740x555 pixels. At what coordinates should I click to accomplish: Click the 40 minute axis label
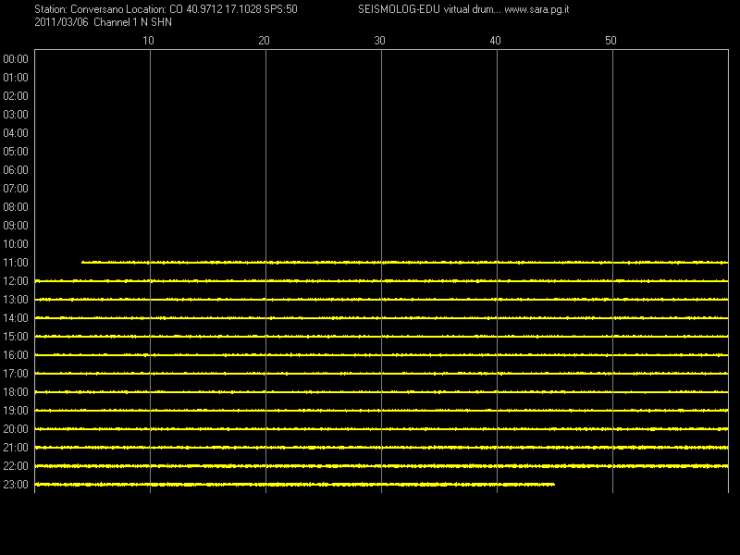(495, 41)
